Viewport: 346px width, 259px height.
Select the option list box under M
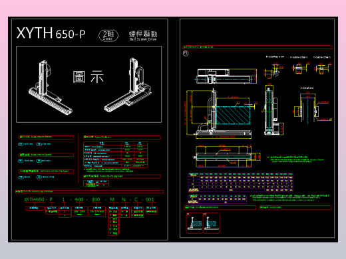point(113,221)
